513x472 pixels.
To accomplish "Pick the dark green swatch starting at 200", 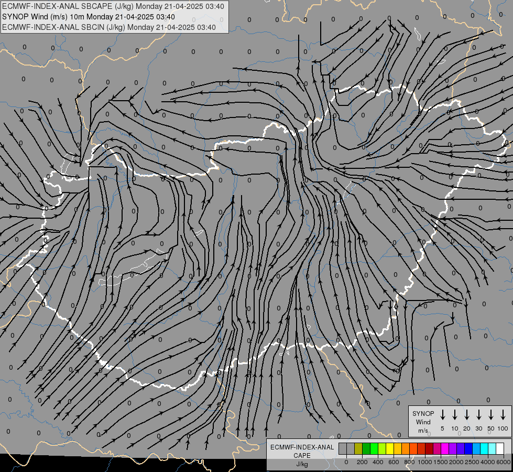I will 366,448.
